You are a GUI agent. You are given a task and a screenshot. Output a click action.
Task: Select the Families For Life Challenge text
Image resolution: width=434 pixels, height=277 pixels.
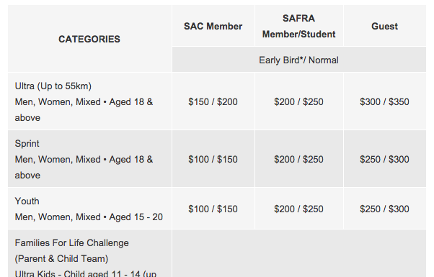(x=71, y=243)
